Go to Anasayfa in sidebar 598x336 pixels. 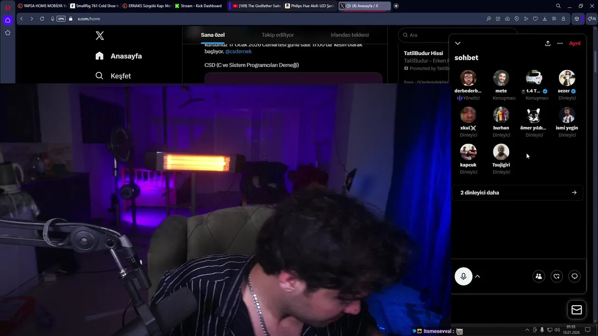tap(119, 56)
